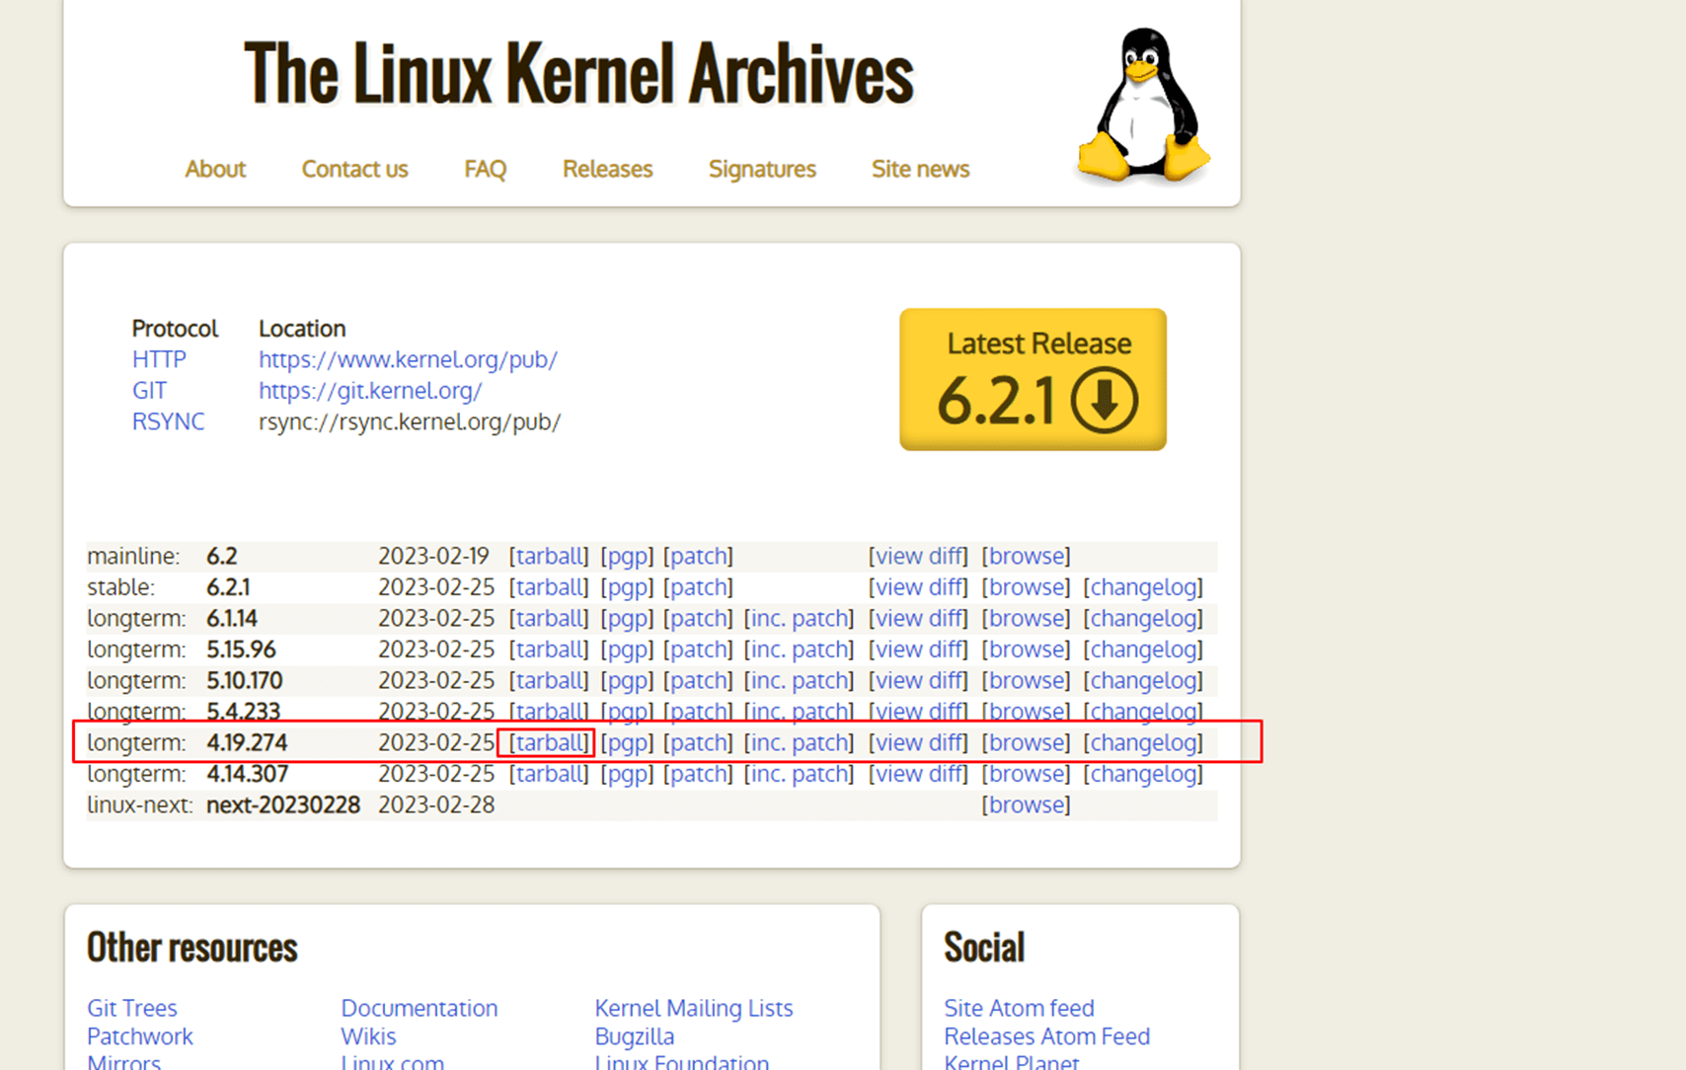Open the Wikis resource link
This screenshot has height=1070, width=1686.
click(368, 1036)
